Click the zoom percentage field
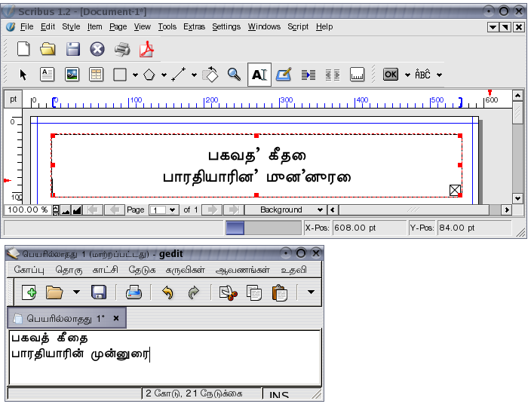The height and width of the screenshot is (404, 531). coord(27,210)
